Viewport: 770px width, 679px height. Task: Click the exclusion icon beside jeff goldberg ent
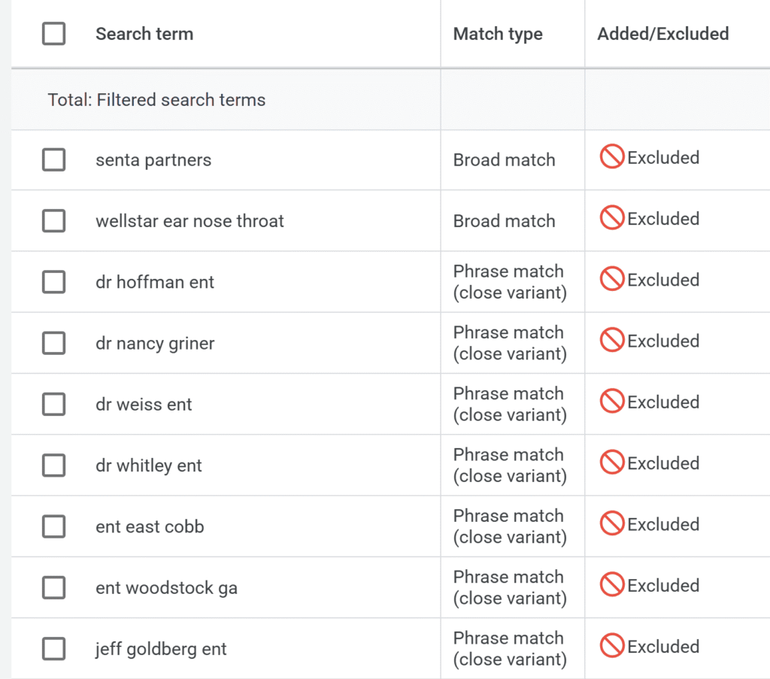click(611, 645)
